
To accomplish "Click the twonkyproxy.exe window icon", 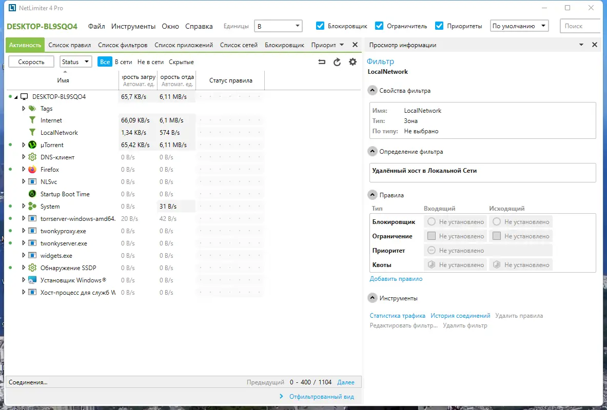I will pyautogui.click(x=32, y=231).
